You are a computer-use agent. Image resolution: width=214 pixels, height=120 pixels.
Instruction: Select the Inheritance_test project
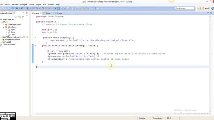click(8, 19)
